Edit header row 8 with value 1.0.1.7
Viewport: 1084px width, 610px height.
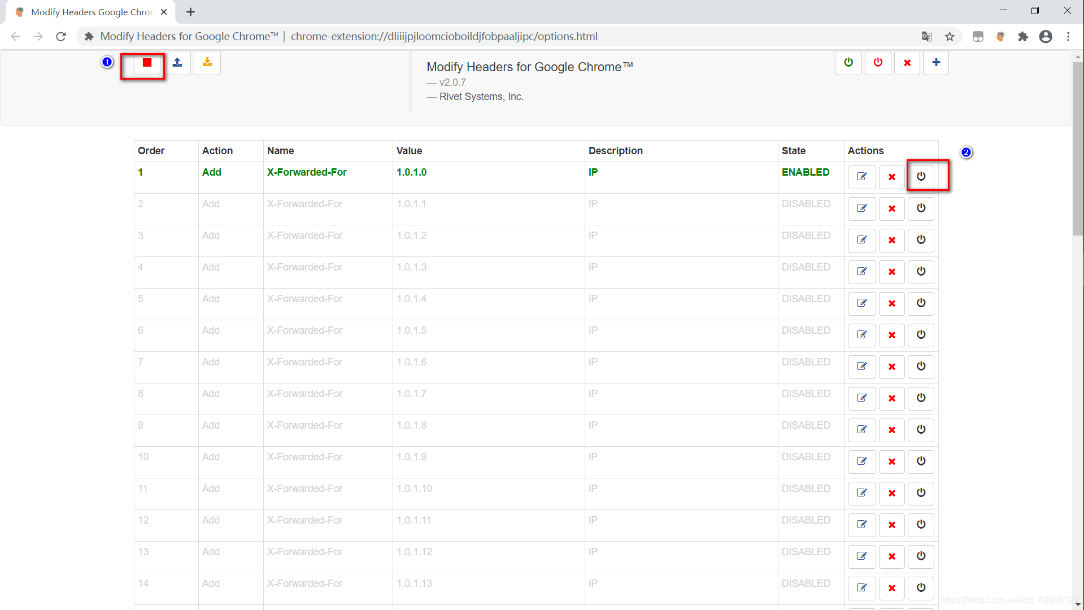pyautogui.click(x=862, y=398)
